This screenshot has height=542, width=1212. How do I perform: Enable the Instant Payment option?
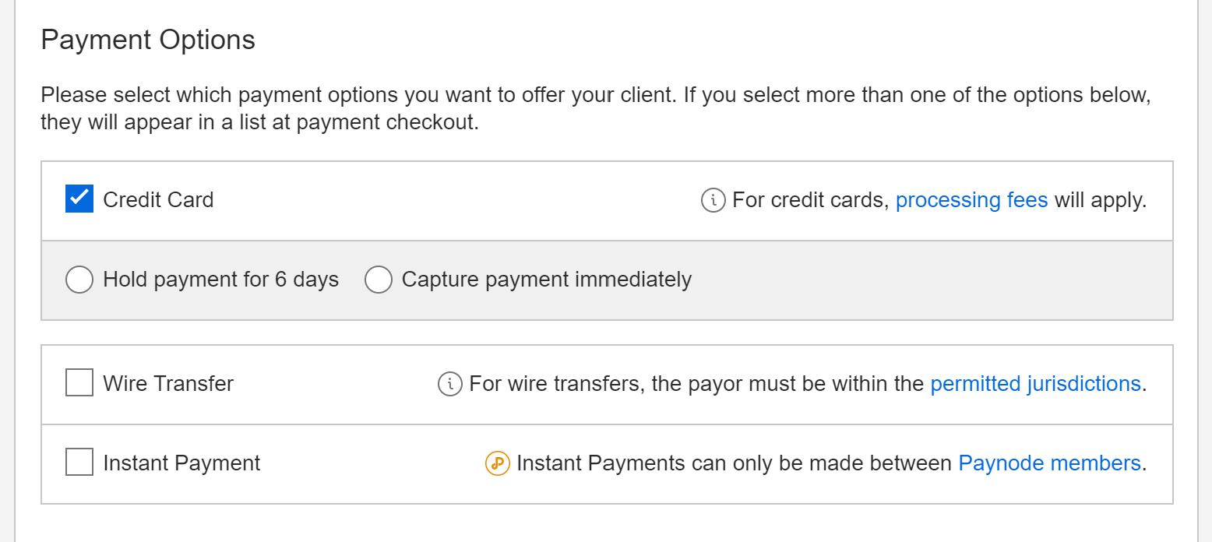[79, 463]
